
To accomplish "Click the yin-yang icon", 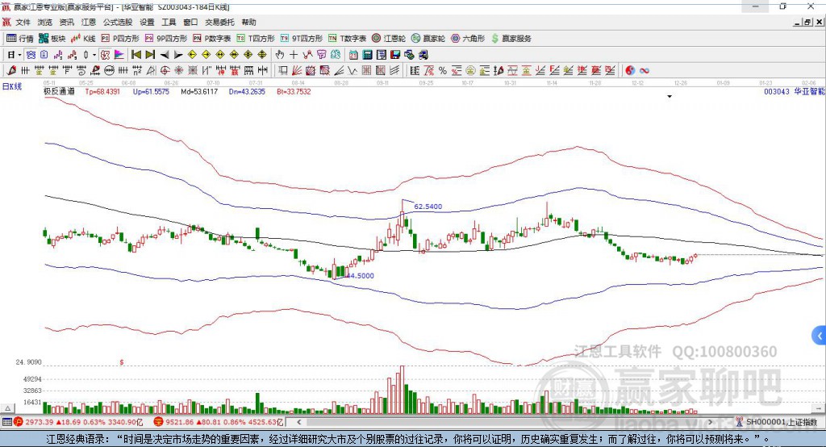I will coord(629,70).
